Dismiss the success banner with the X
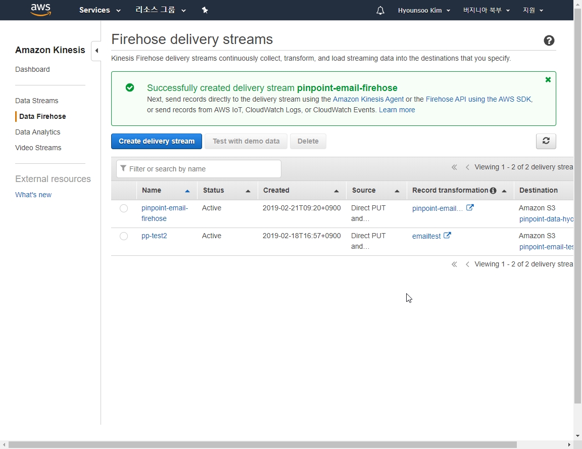The width and height of the screenshot is (582, 449). (x=548, y=79)
